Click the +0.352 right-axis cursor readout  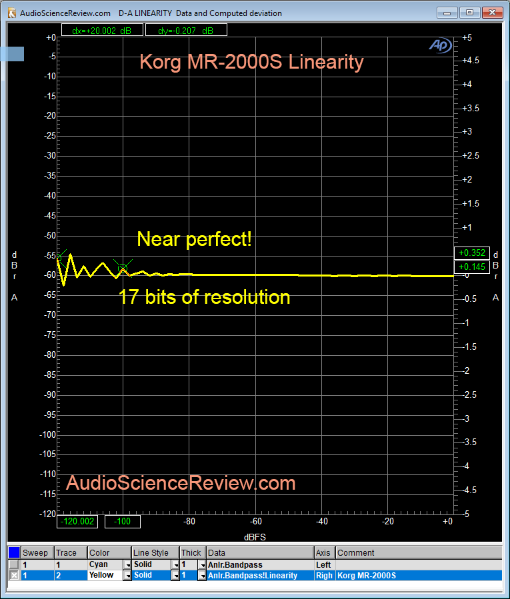(x=472, y=253)
